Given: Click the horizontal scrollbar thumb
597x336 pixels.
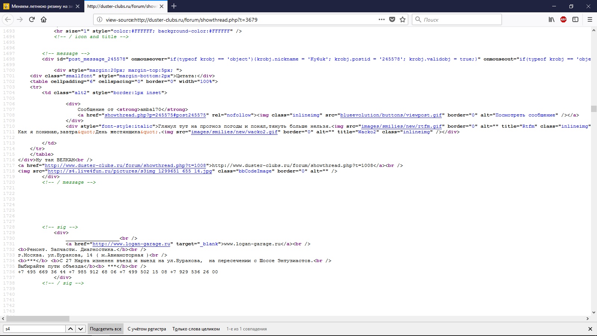Looking at the screenshot, I should (38, 319).
